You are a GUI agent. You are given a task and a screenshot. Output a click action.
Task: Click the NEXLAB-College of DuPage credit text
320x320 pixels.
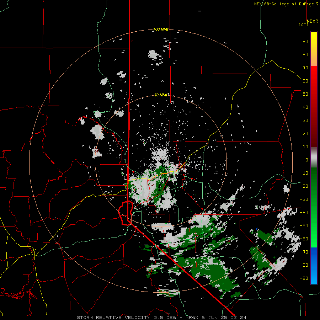286,4
